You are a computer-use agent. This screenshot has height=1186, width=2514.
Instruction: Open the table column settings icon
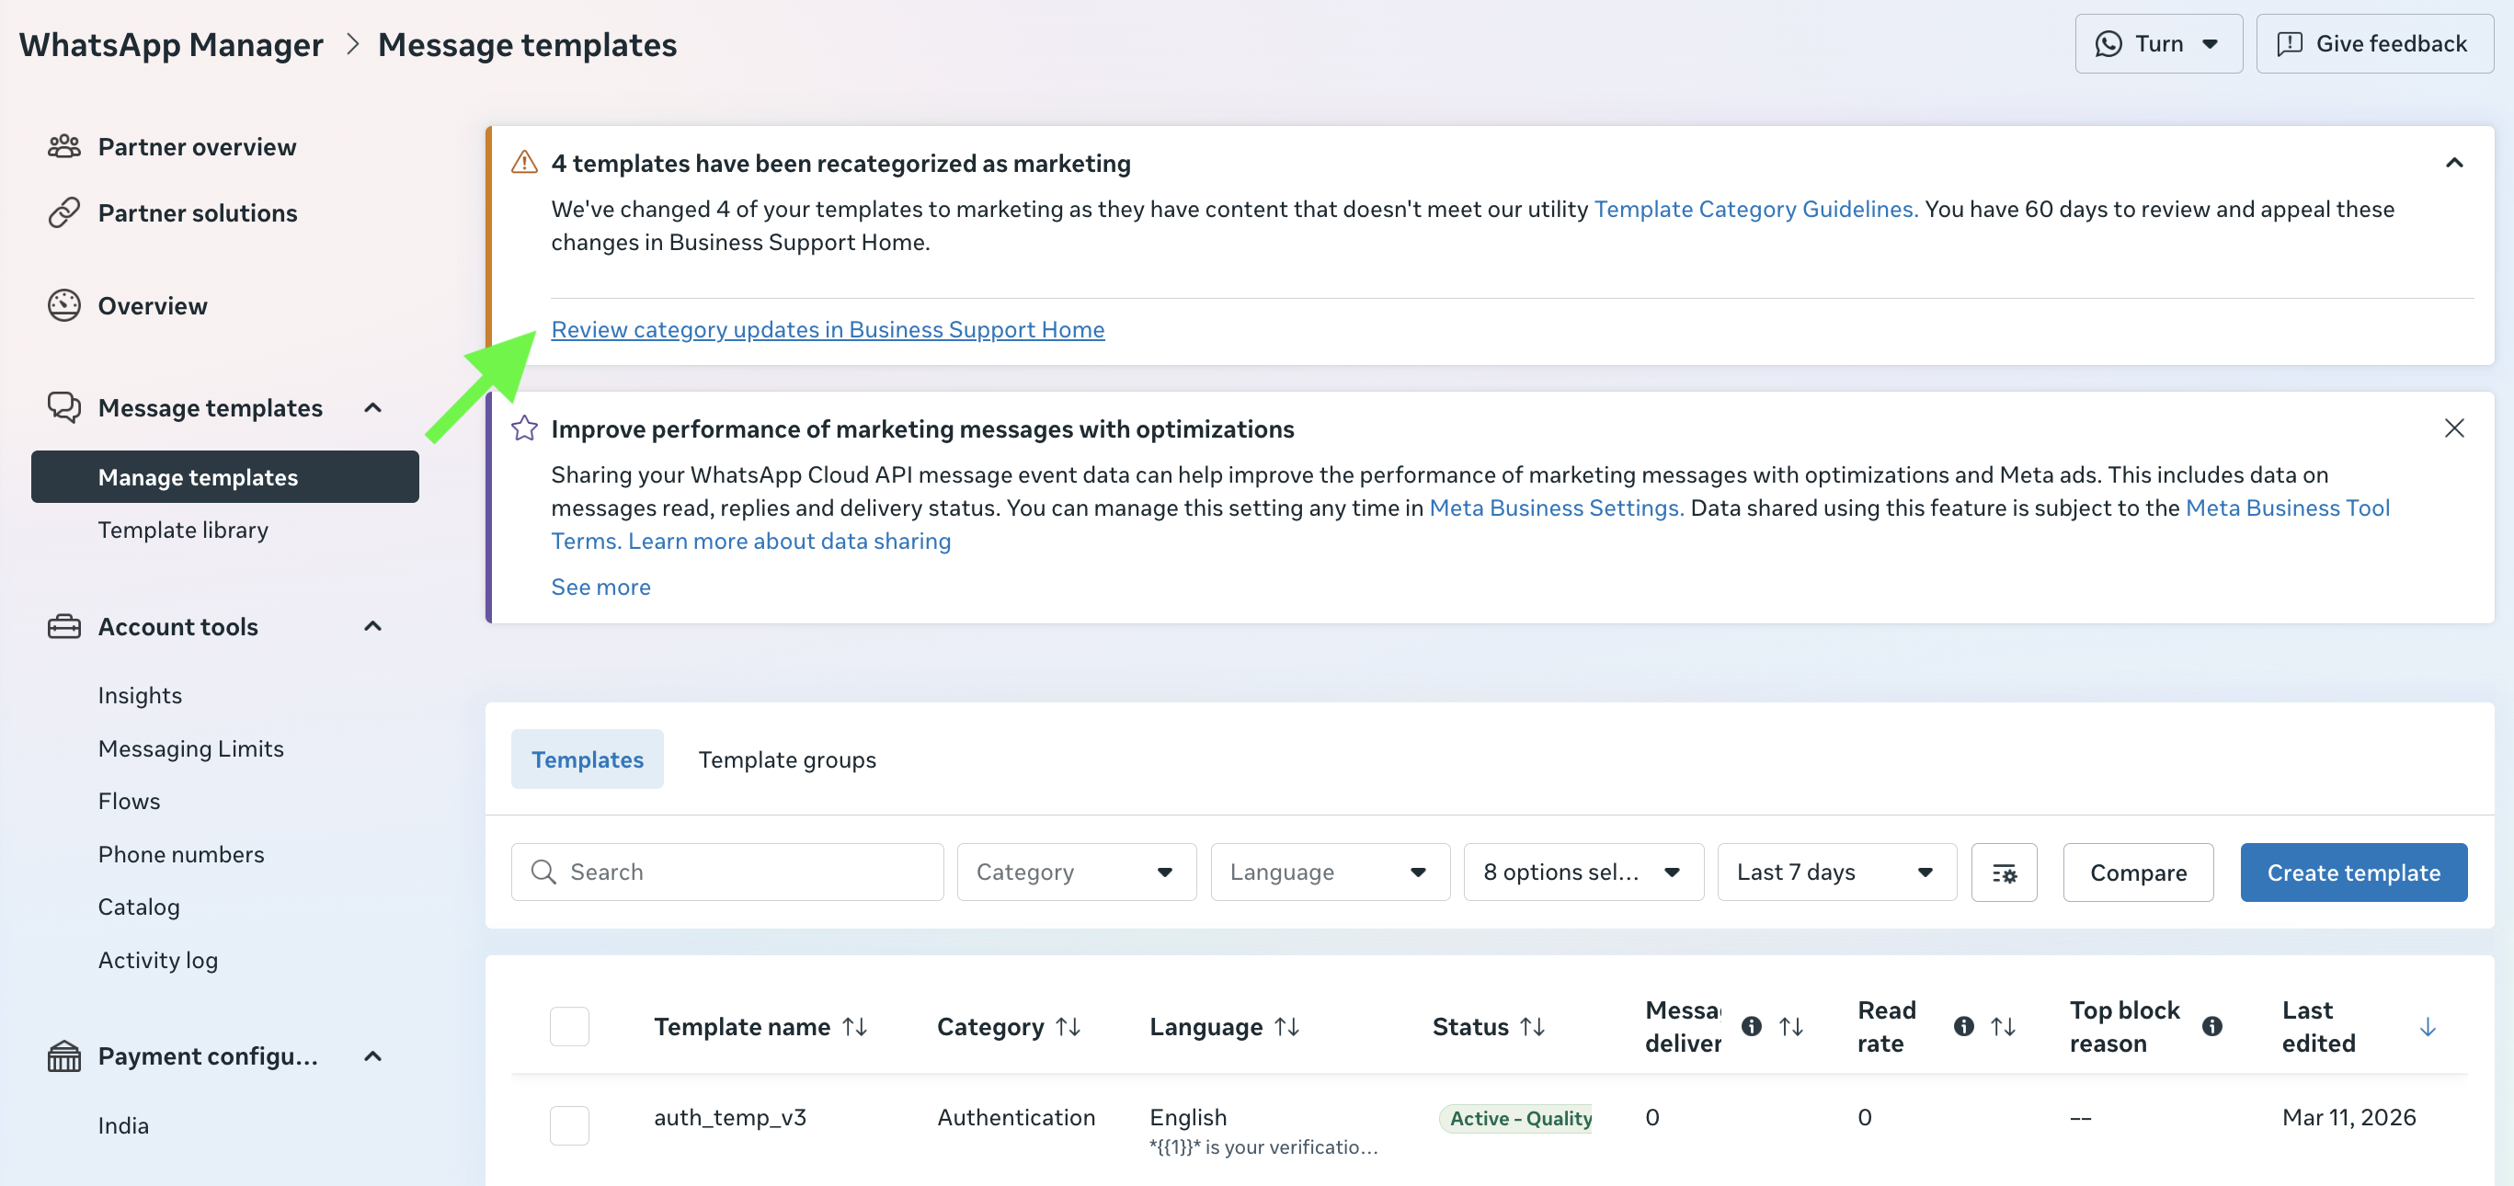coord(2003,872)
